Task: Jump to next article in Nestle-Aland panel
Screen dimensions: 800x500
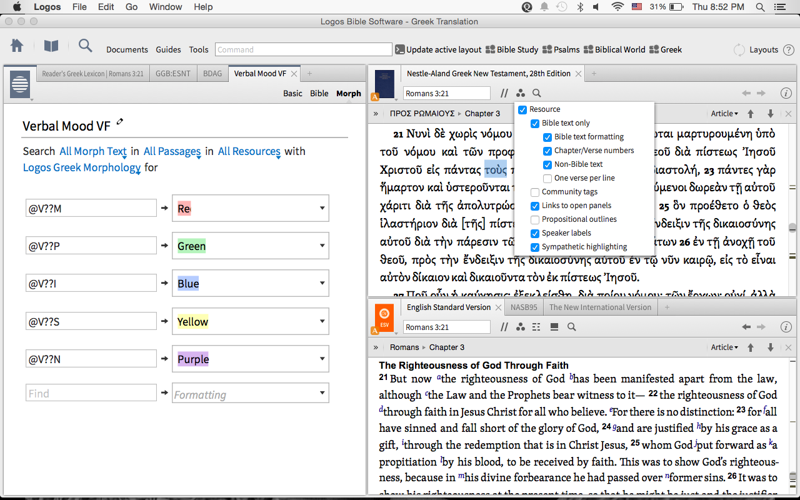Action: (x=771, y=114)
